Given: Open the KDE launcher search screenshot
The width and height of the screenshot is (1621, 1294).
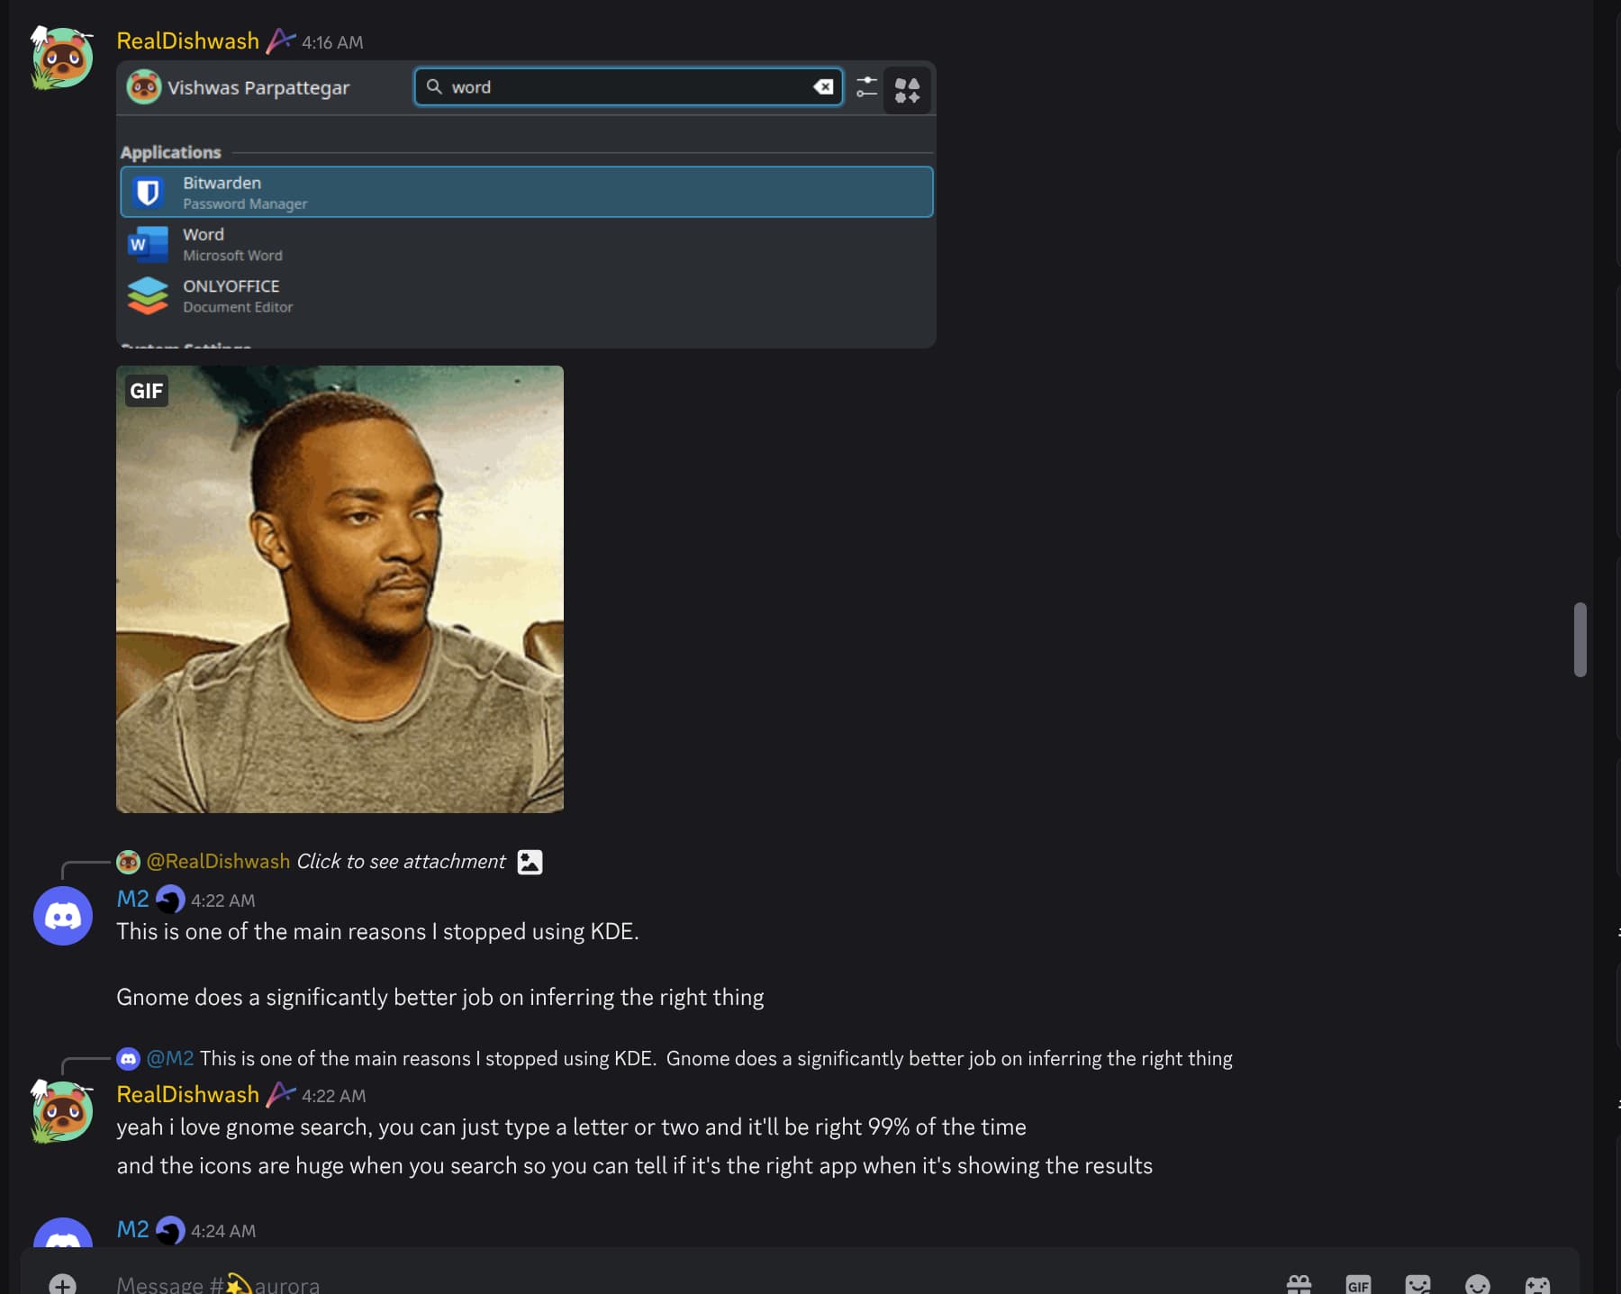Looking at the screenshot, I should [x=526, y=204].
